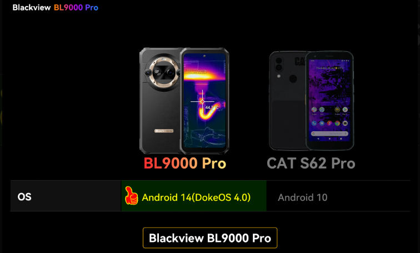Select the BL9000 Pro phone image
The image size is (420, 253).
(x=184, y=101)
